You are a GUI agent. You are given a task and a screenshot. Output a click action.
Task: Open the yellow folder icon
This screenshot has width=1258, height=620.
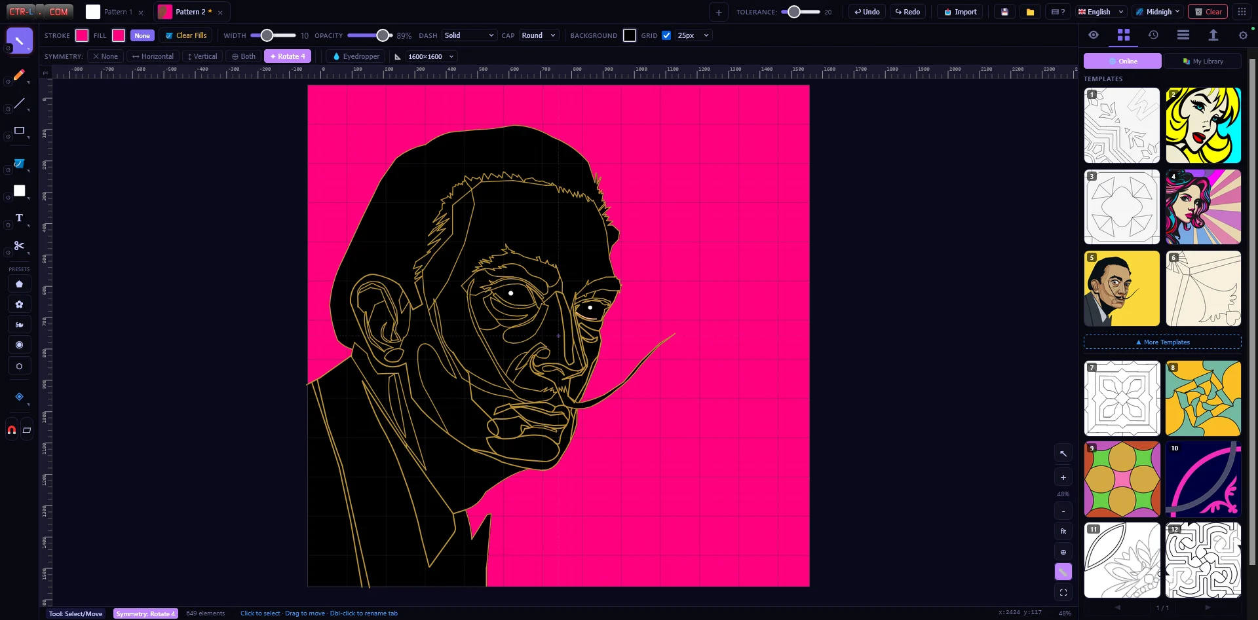coord(1030,12)
